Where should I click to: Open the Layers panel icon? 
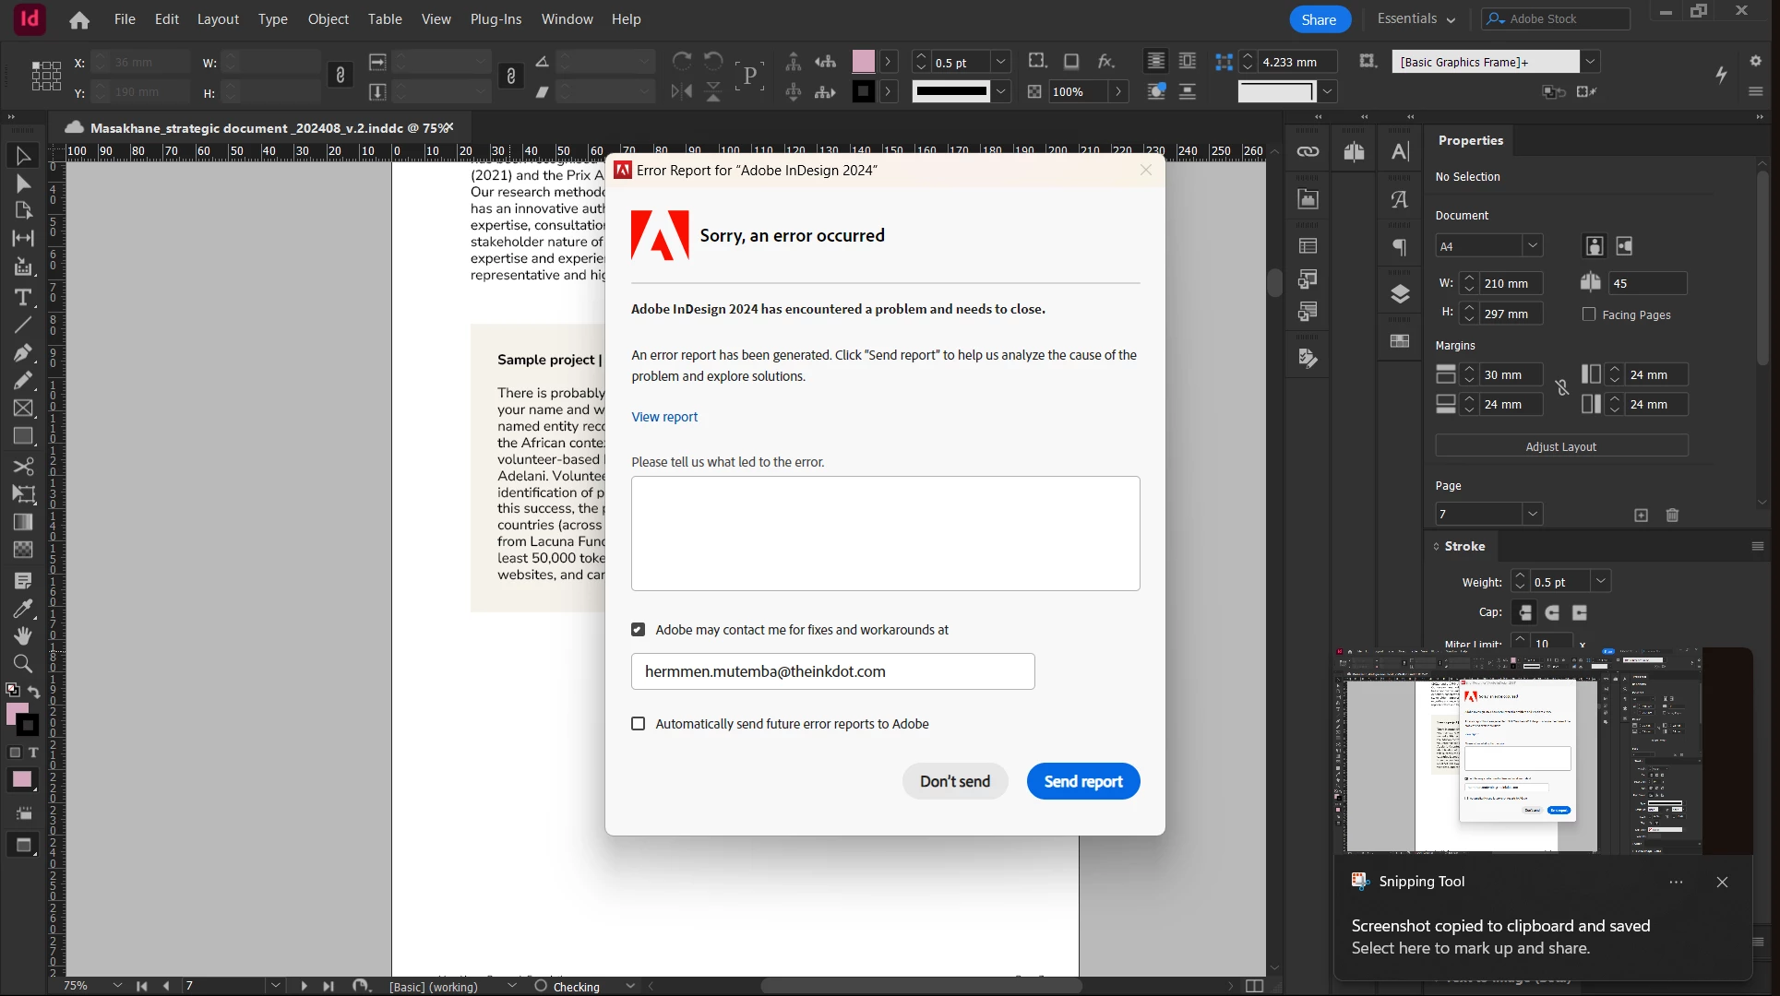click(1400, 294)
